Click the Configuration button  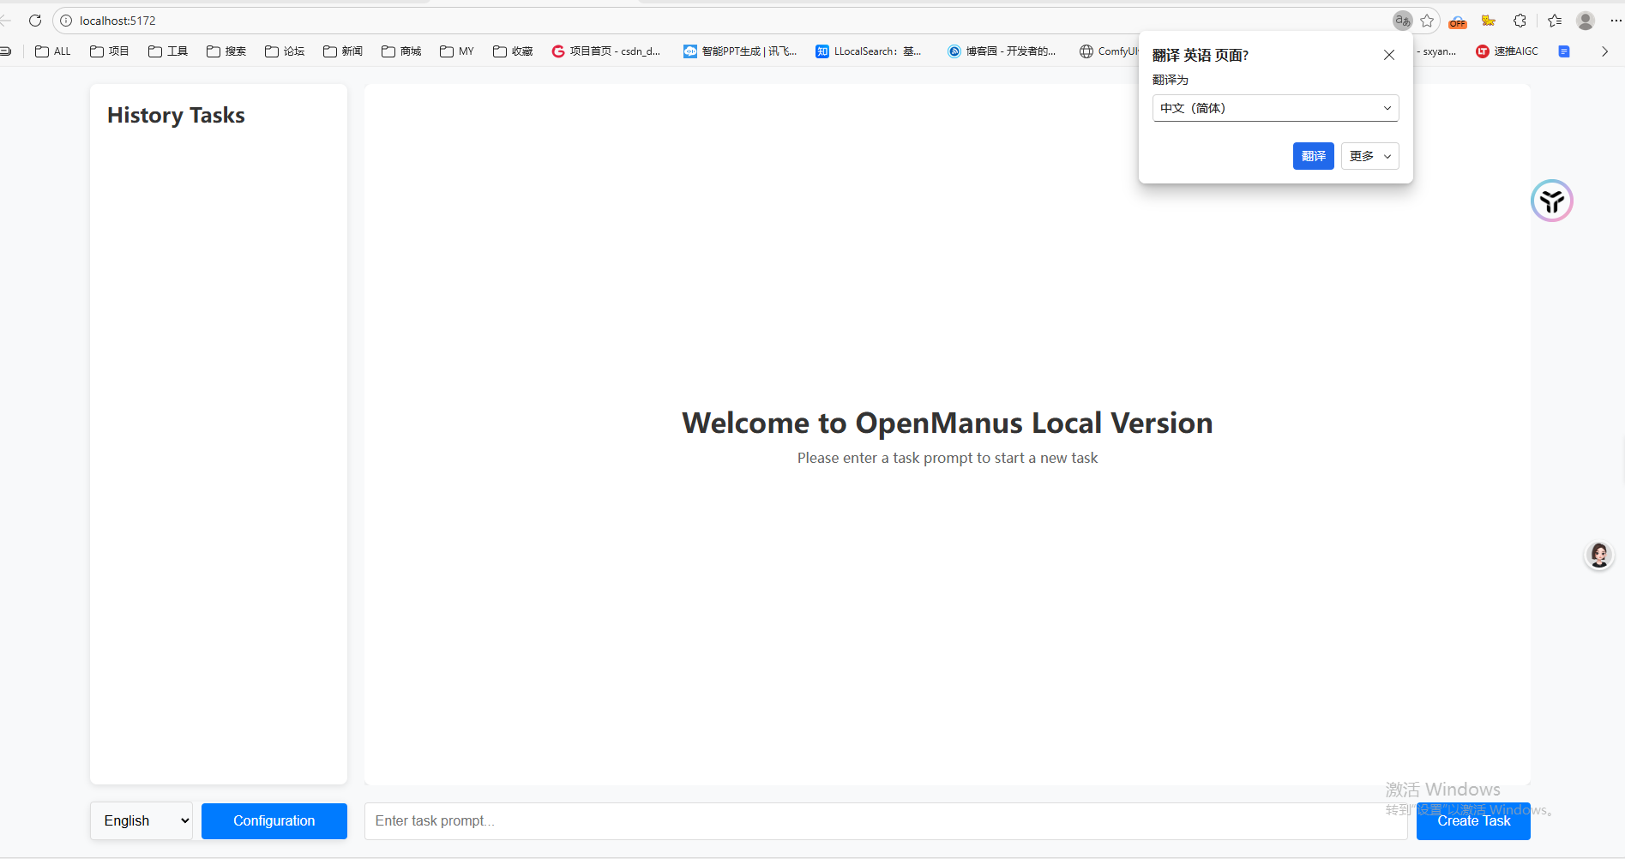click(x=274, y=821)
